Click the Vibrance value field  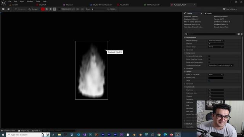pos(216,96)
